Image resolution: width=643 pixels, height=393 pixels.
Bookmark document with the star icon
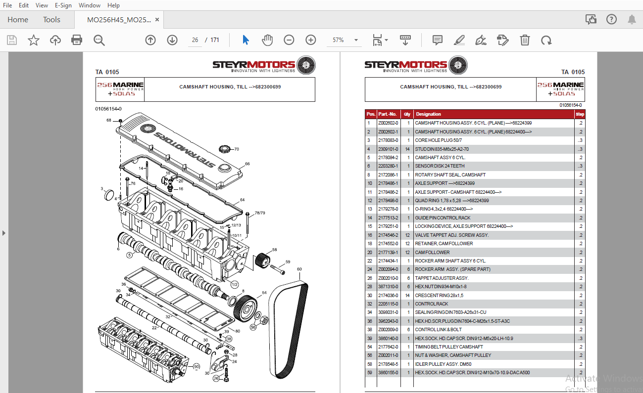(34, 40)
